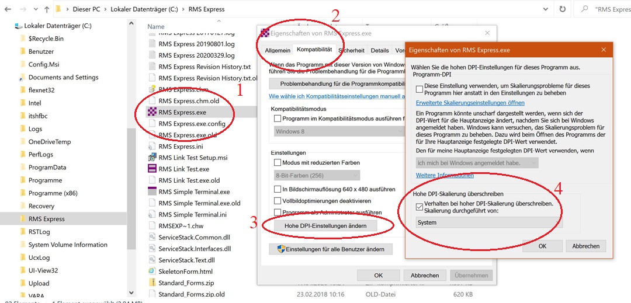Click the RMS Link Test.exe icon

pyautogui.click(x=152, y=169)
